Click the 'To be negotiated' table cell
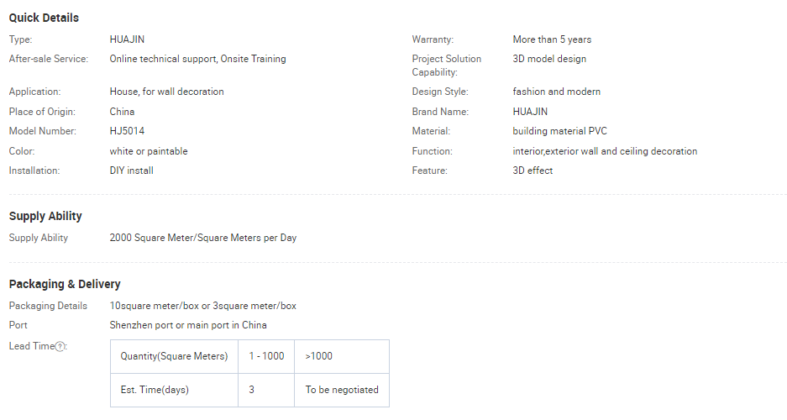This screenshot has height=420, width=787. [x=342, y=390]
